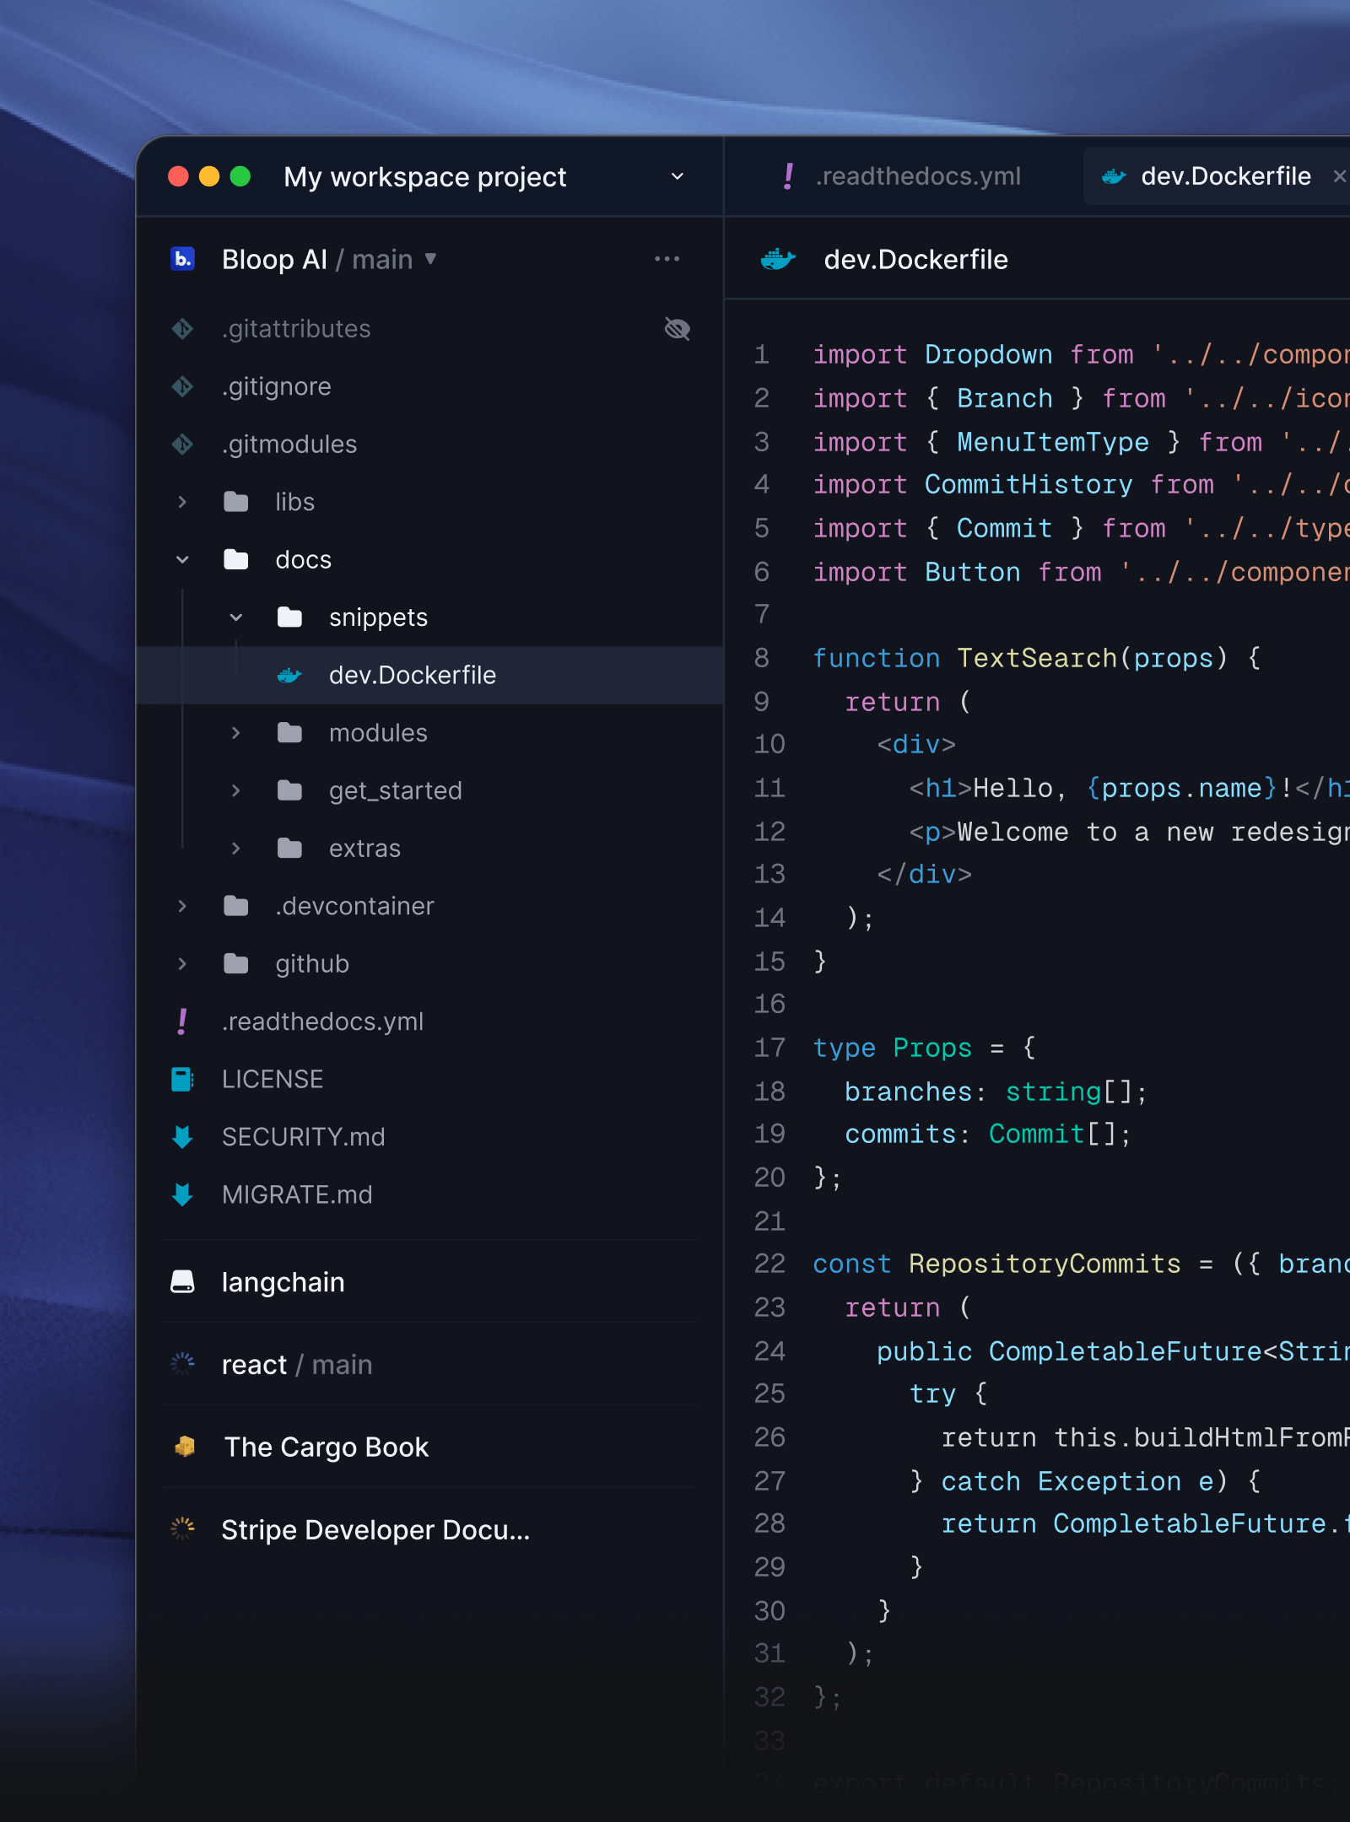The width and height of the screenshot is (1350, 1822).
Task: Switch to the .readthedocs.yml tab
Action: click(903, 176)
